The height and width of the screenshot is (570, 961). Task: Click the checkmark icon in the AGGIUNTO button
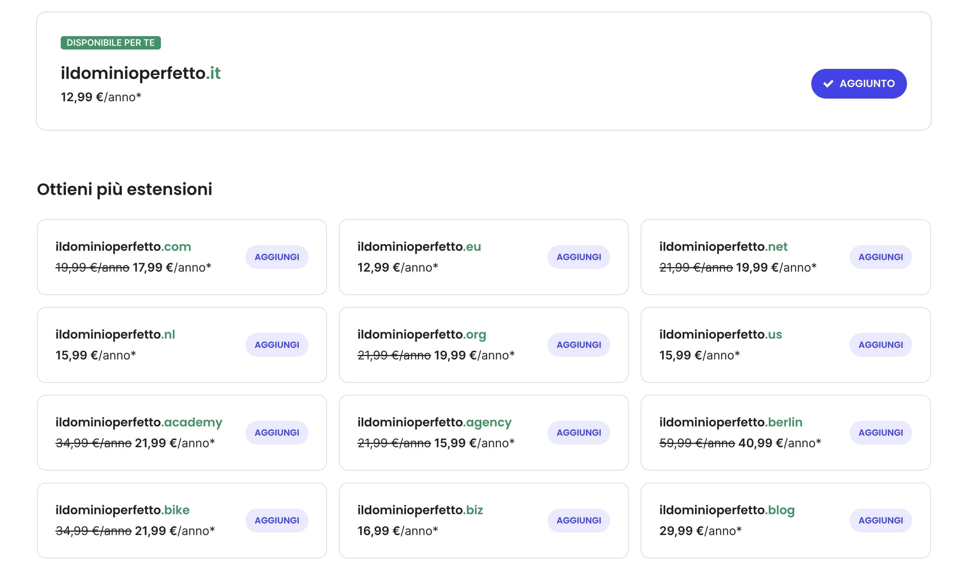coord(829,83)
